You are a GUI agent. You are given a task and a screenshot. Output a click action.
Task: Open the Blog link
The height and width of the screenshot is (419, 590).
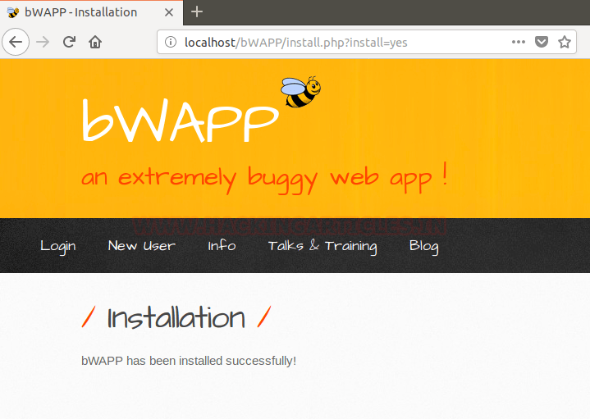click(x=423, y=246)
